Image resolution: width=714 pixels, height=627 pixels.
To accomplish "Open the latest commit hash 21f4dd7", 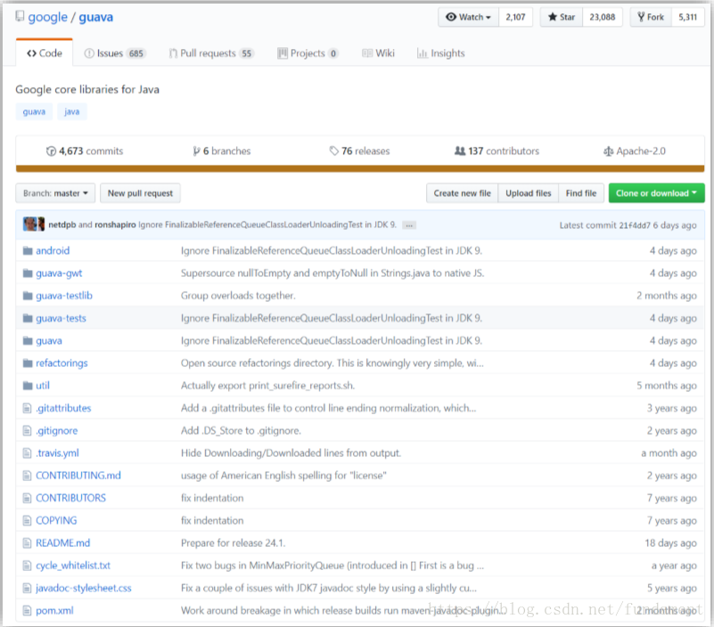I will click(635, 225).
